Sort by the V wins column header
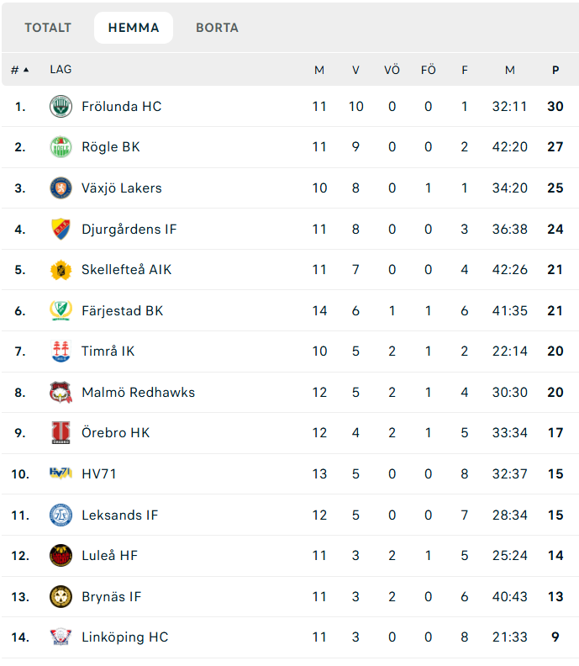This screenshot has height=666, width=579. [x=355, y=70]
